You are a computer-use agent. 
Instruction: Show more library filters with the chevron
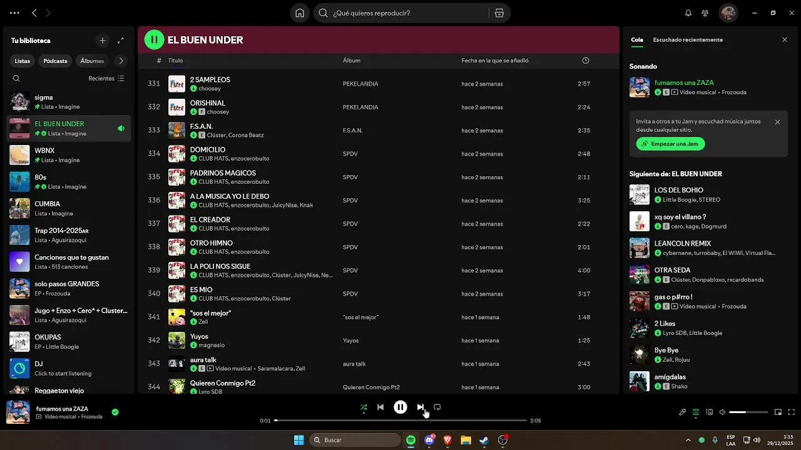coord(121,61)
